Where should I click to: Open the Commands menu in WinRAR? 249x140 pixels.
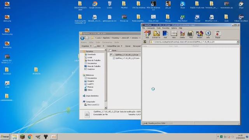pyautogui.click(x=151, y=28)
